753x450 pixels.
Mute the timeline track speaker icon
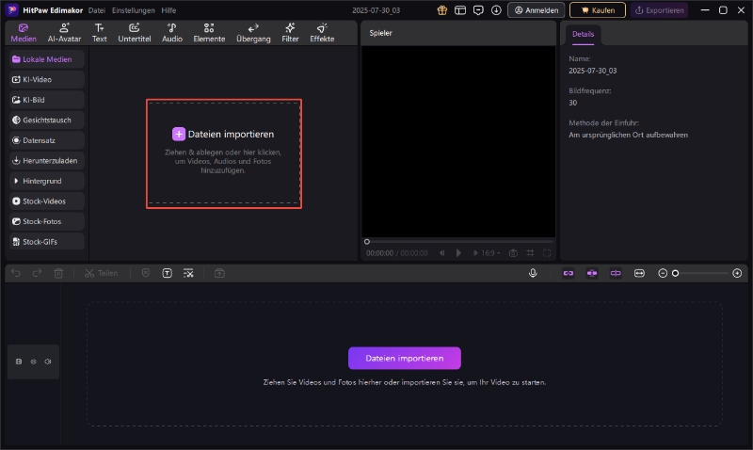tap(48, 362)
